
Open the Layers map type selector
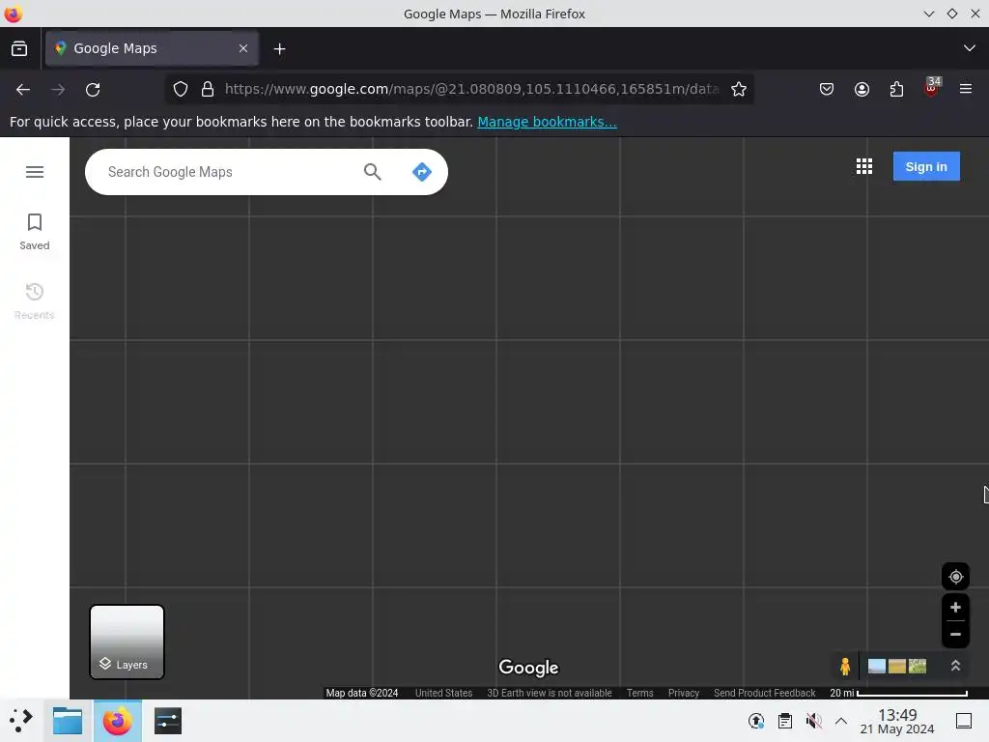coord(127,642)
